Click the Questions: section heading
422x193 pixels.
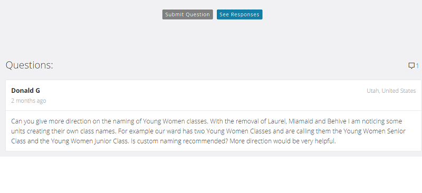coord(30,65)
